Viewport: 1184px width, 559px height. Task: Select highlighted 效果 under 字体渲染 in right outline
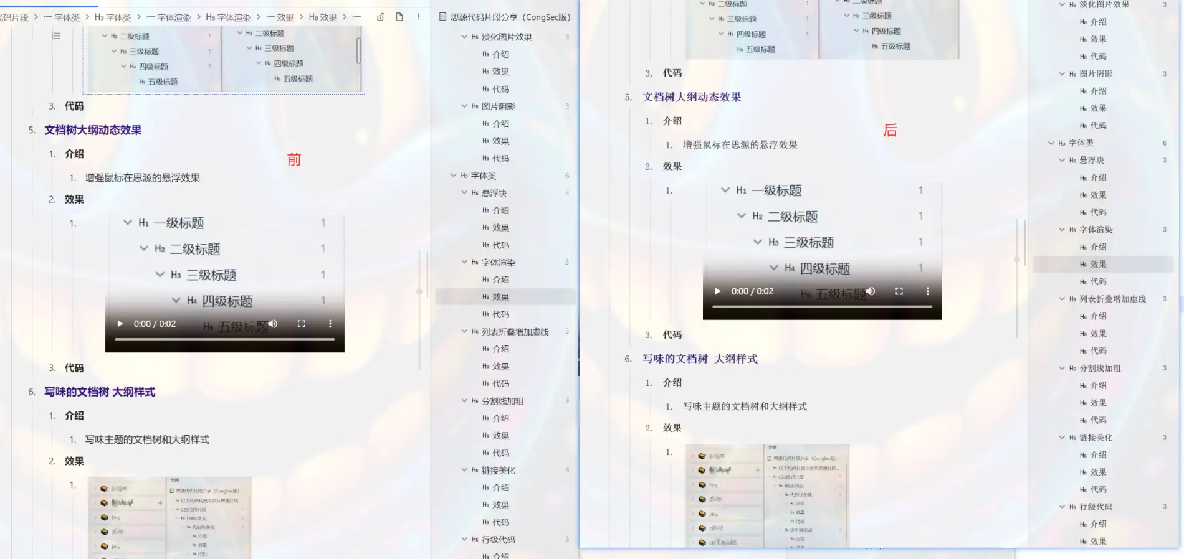pyautogui.click(x=1103, y=265)
